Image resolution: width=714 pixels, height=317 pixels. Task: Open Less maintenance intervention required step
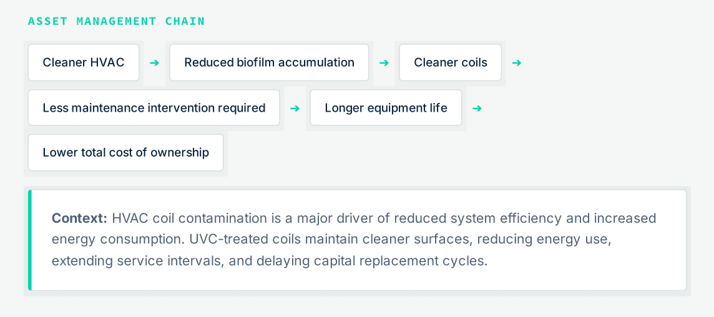click(154, 107)
